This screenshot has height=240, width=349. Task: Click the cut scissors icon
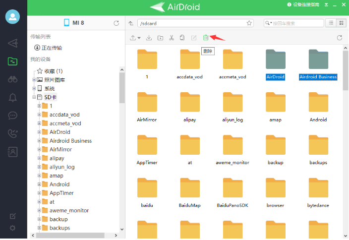[x=172, y=38]
